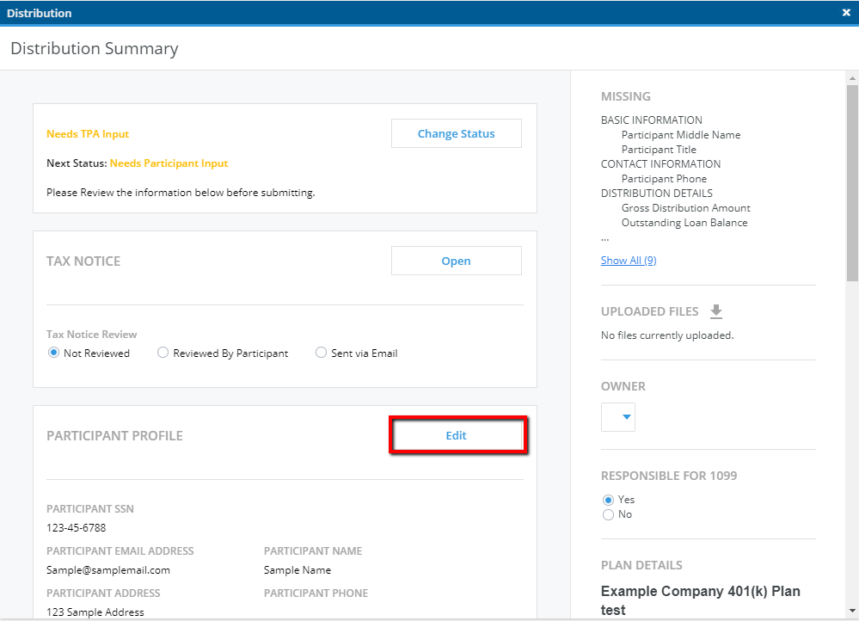The image size is (859, 621).
Task: Click the Tax Notice Review label
Action: click(91, 335)
